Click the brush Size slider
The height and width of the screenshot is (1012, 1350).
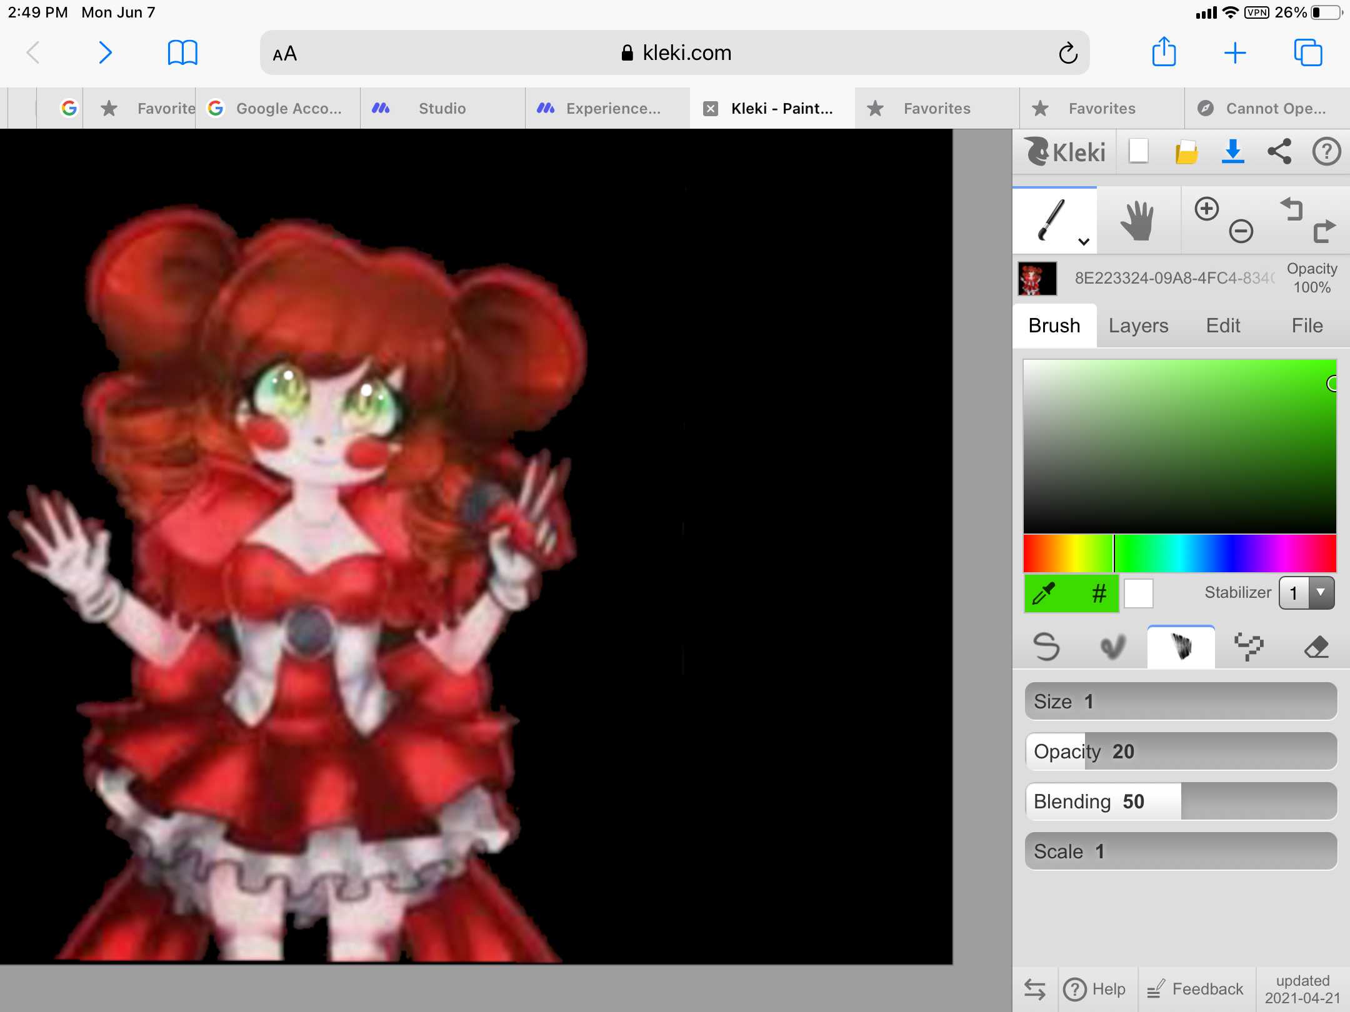click(1181, 702)
